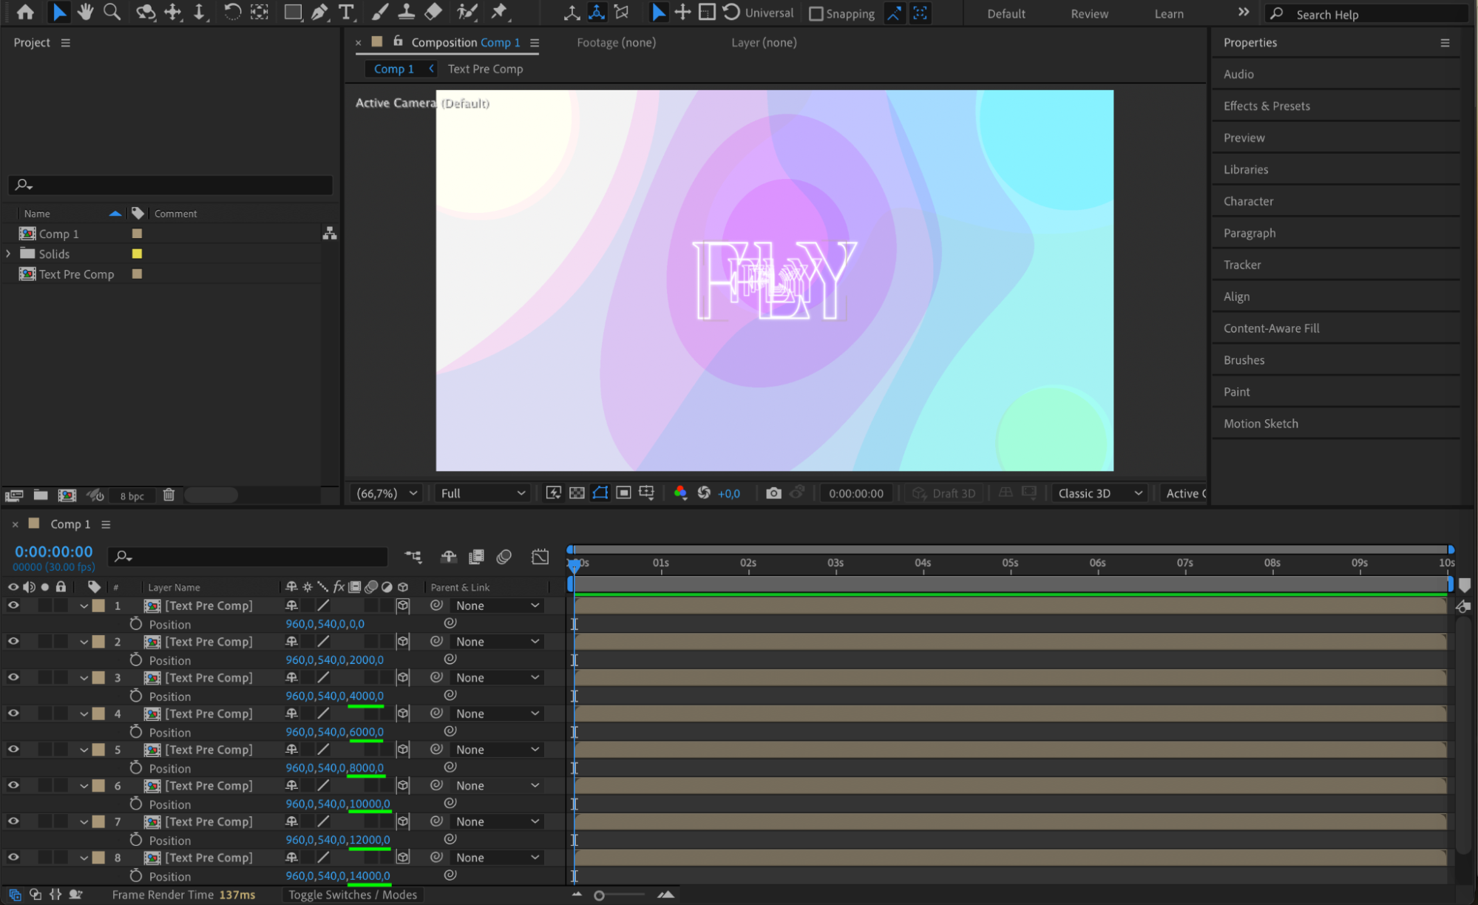Screen dimensions: 1478x905
Task: Create a new composition from Project panel
Action: tap(67, 495)
